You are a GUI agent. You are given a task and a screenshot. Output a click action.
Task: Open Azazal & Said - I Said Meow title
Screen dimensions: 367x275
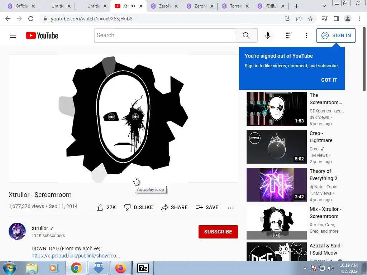click(326, 249)
